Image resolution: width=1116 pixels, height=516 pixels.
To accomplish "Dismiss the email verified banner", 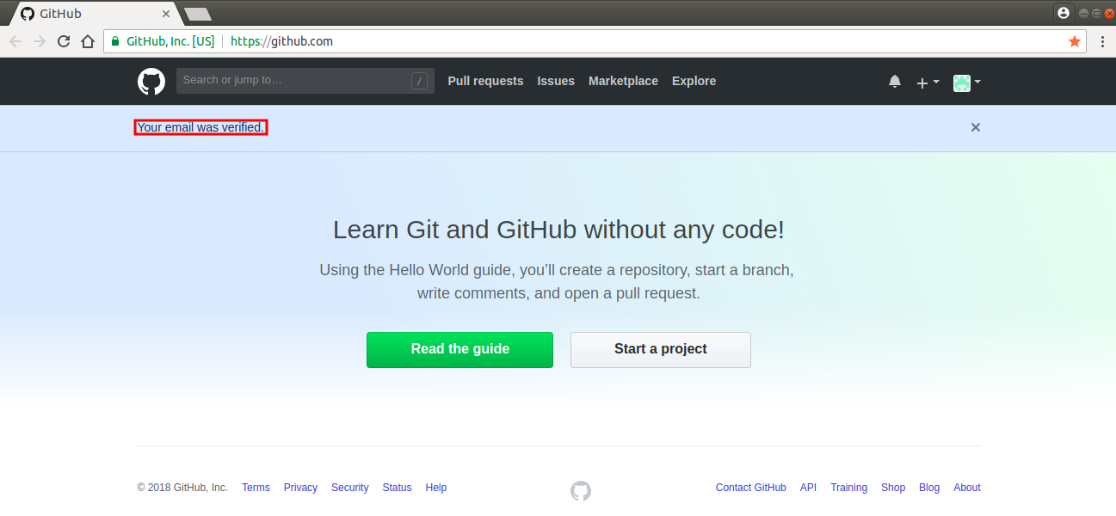I will tap(975, 127).
